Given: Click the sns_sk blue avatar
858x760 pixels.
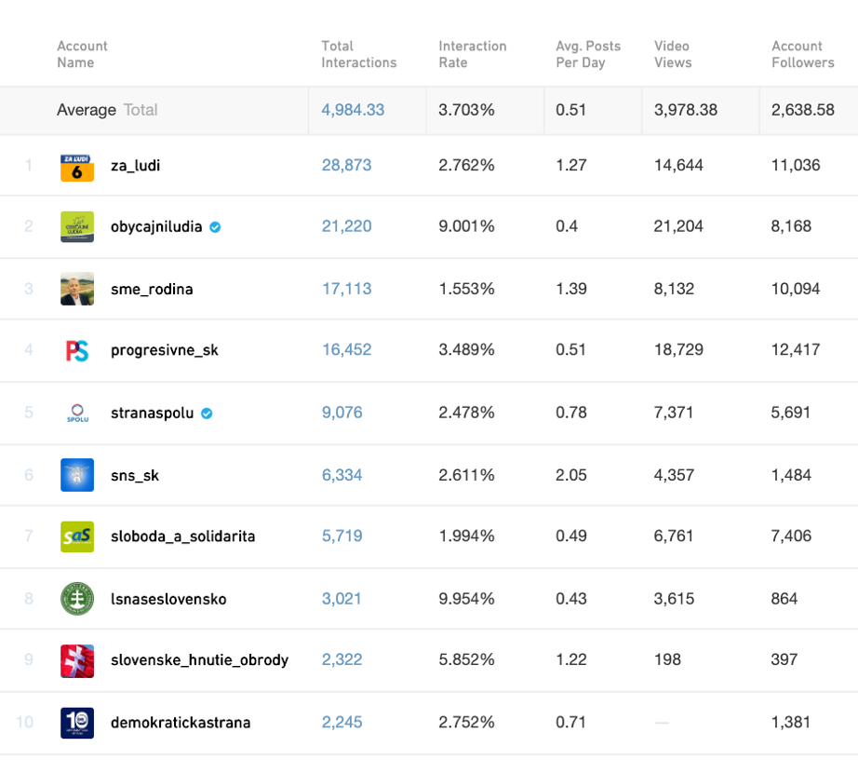Looking at the screenshot, I should pyautogui.click(x=76, y=475).
